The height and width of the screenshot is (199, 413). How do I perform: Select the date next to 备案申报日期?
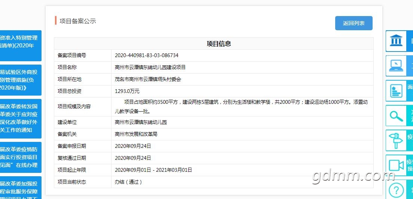pos(133,146)
